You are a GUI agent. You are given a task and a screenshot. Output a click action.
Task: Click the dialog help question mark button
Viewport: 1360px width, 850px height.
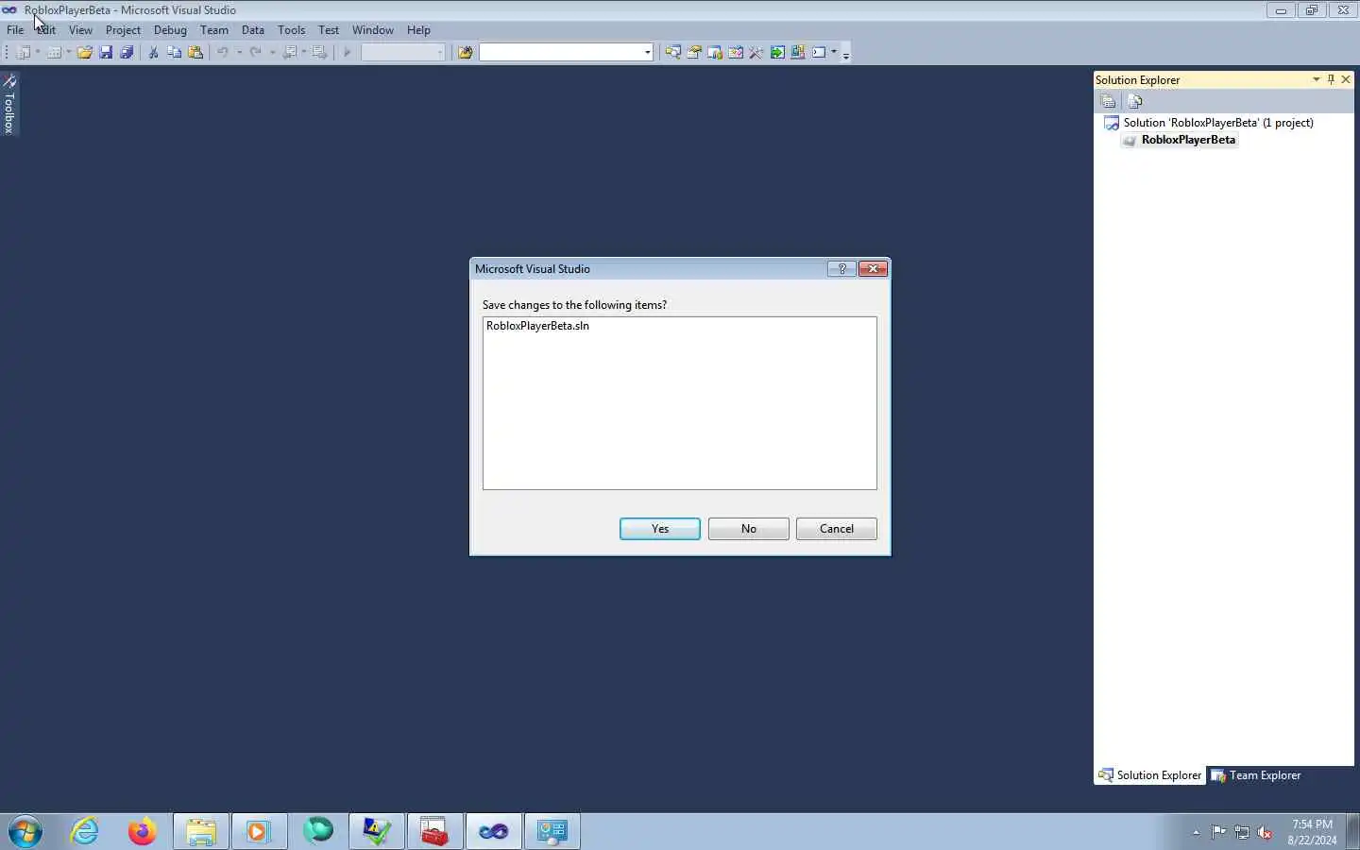[x=841, y=269]
